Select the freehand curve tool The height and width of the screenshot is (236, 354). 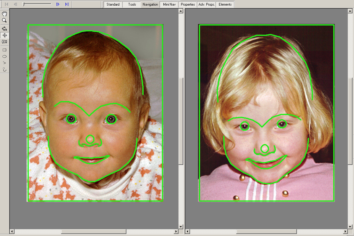4,70
